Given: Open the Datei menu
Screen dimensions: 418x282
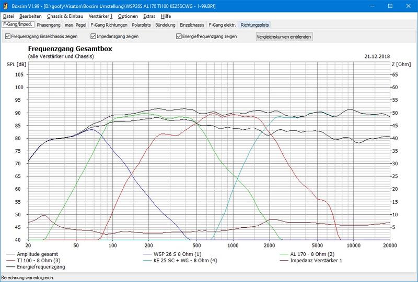Looking at the screenshot, I should [x=8, y=16].
